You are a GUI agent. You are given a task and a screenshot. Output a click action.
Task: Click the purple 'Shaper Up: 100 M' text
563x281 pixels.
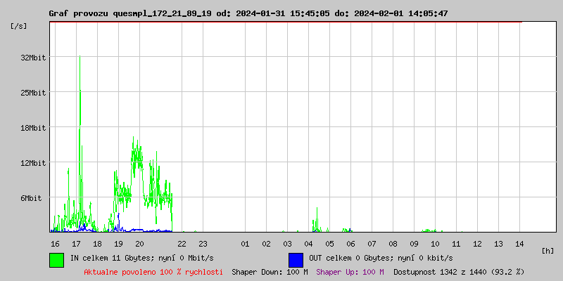(350, 271)
